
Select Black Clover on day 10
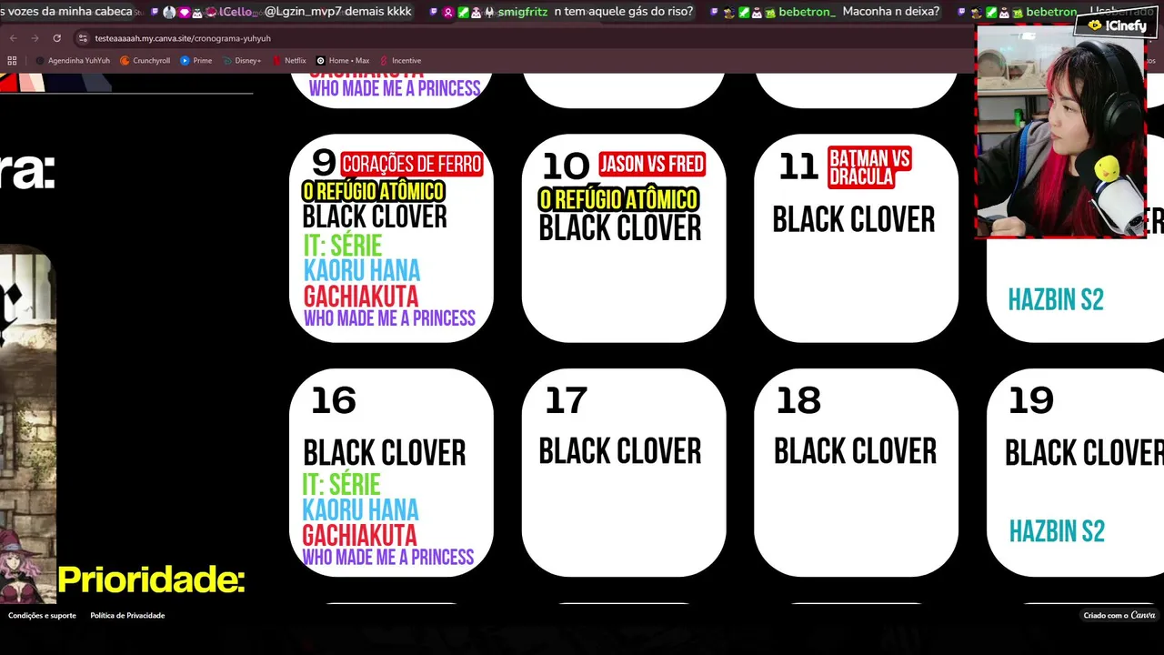(x=620, y=227)
